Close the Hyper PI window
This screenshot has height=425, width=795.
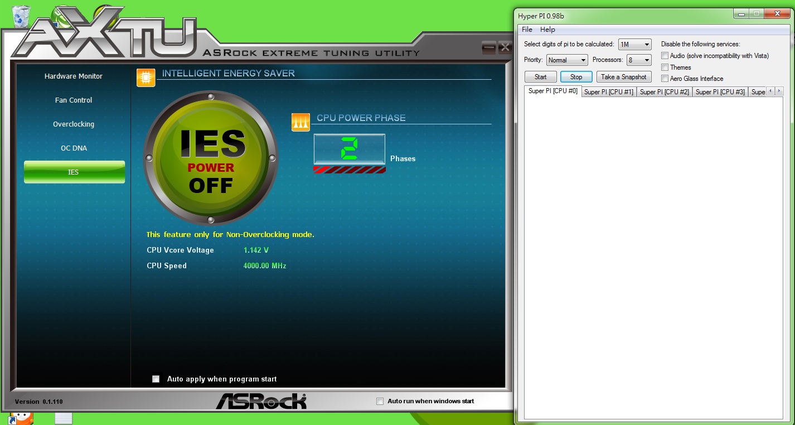click(x=777, y=13)
